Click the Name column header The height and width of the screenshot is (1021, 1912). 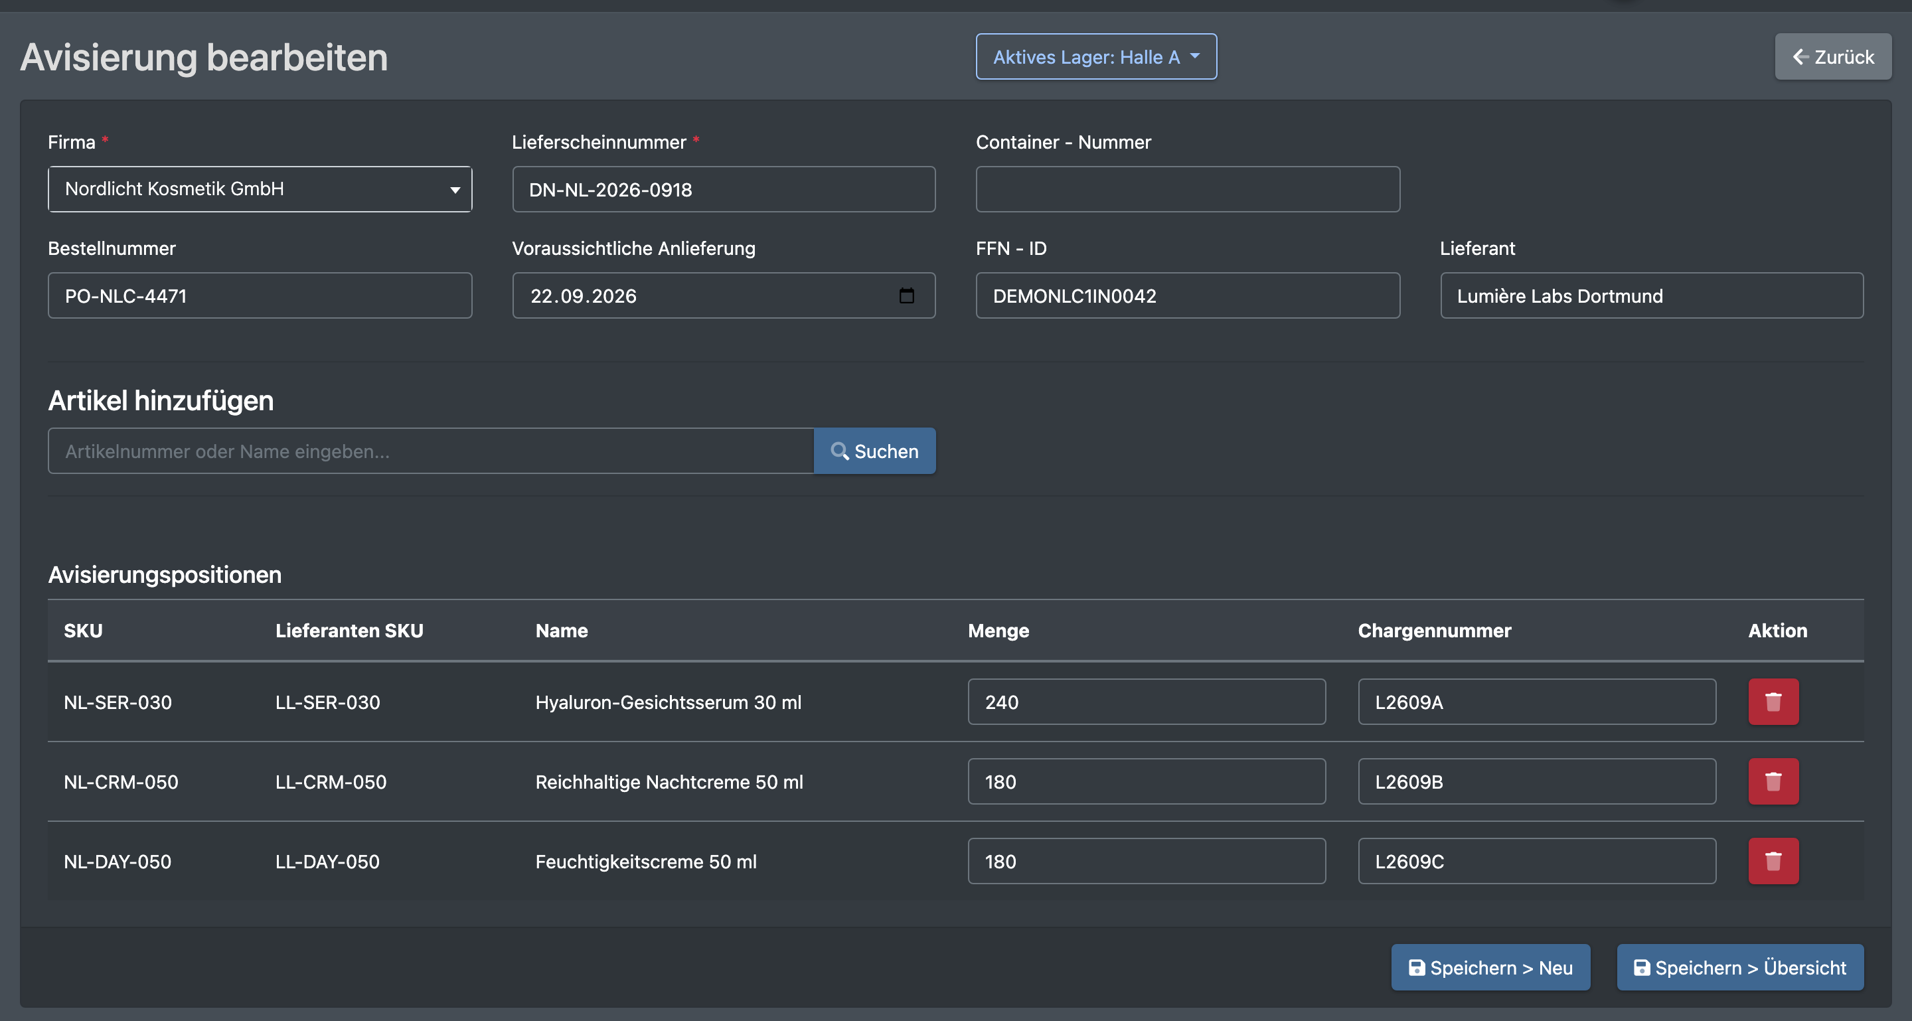coord(562,631)
